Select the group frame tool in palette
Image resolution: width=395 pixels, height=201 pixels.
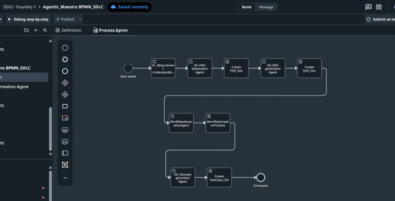(x=65, y=165)
